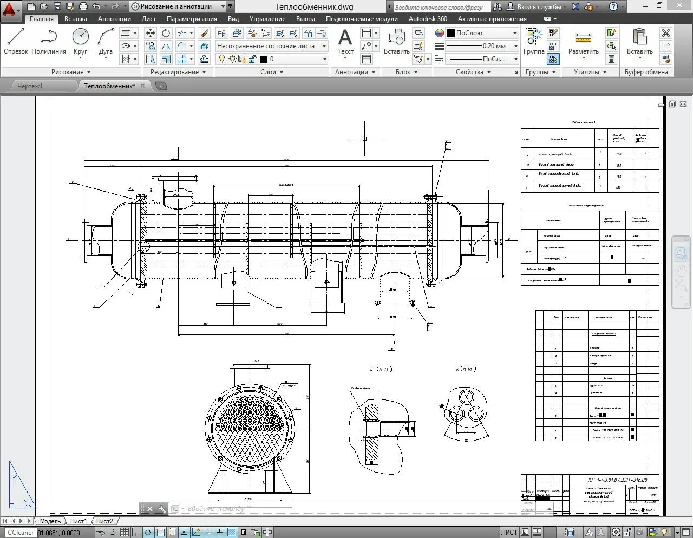Click the Stretch tool icon
Image resolution: width=693 pixels, height=538 pixels.
tap(151, 59)
